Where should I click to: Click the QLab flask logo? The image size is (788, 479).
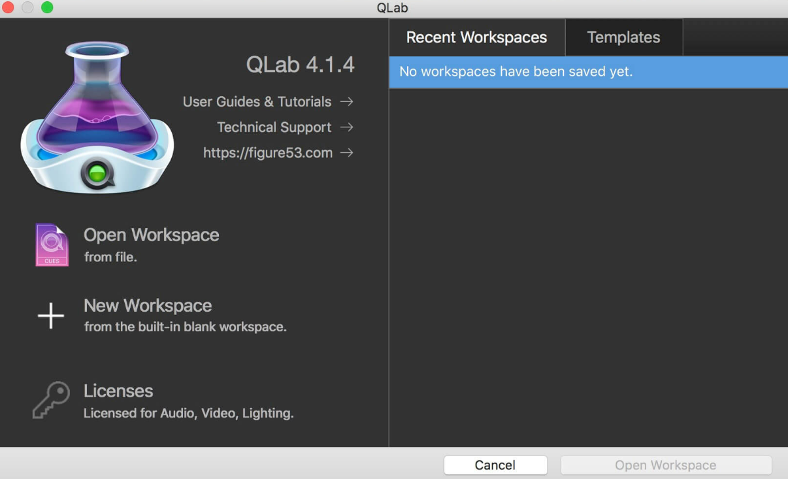[x=97, y=117]
